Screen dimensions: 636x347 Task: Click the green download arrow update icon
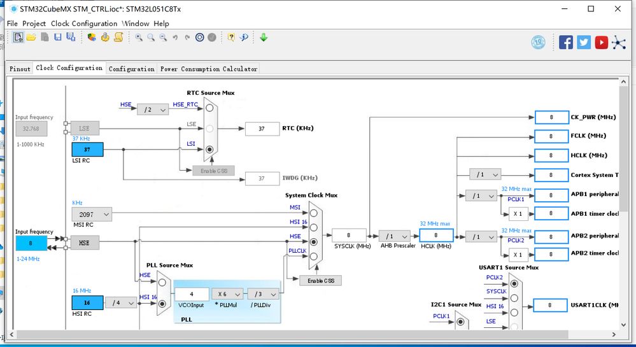pos(264,38)
